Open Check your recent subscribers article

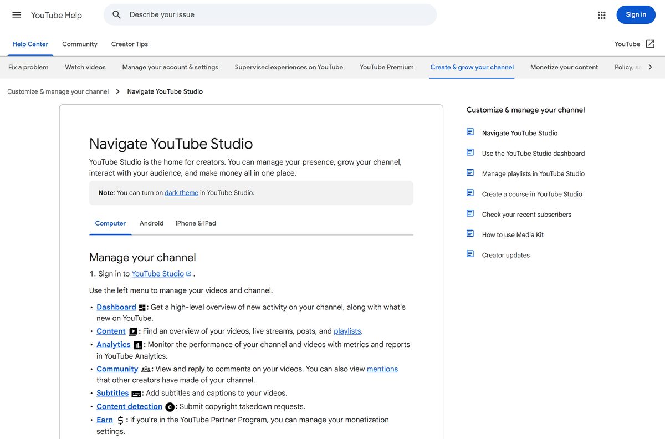(526, 215)
